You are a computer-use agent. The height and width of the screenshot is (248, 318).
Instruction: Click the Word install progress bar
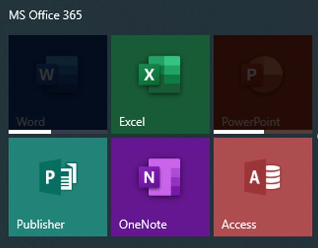[58, 132]
